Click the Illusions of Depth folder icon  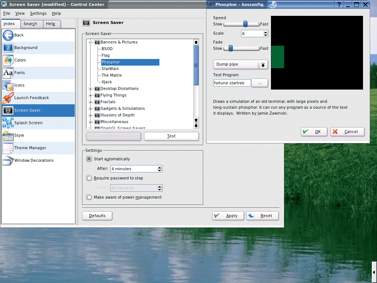pos(97,115)
